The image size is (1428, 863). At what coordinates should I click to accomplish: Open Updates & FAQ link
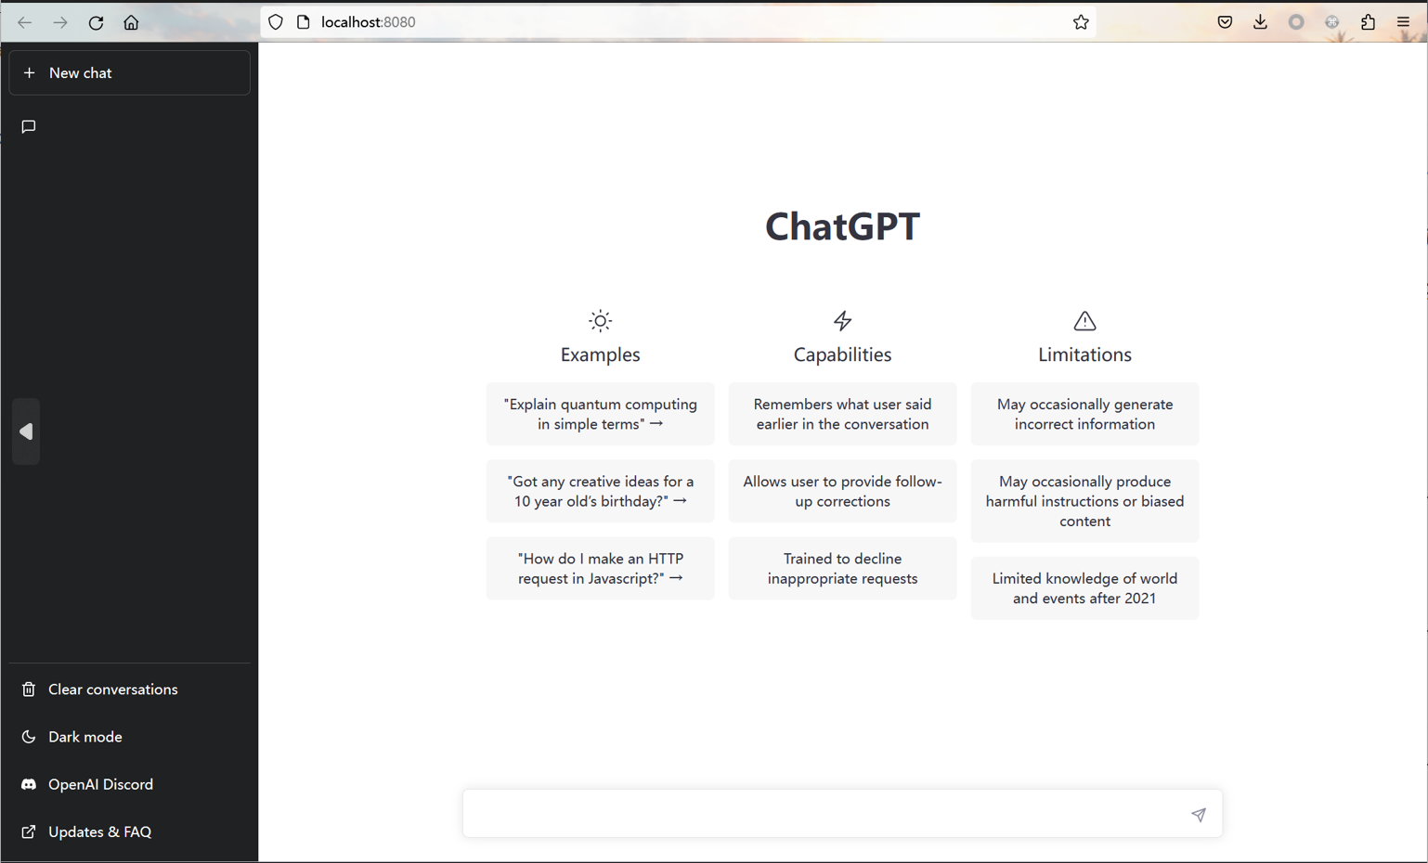[99, 831]
